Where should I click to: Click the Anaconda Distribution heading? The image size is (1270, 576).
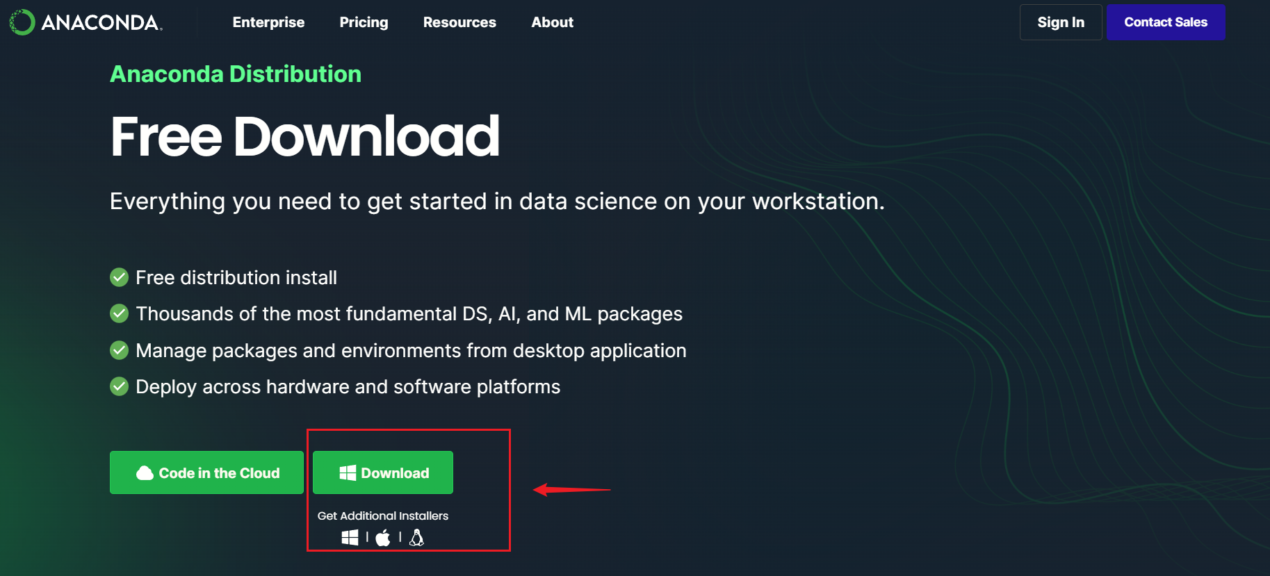236,74
